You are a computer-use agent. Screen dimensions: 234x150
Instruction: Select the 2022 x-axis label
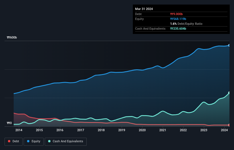[x=183, y=130]
